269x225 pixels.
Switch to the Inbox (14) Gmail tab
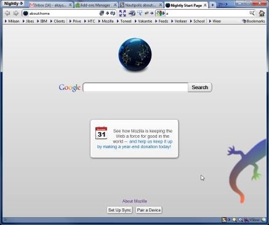click(x=50, y=5)
